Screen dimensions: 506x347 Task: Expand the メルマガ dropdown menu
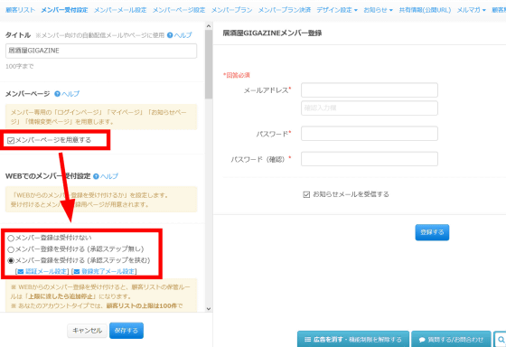point(471,10)
